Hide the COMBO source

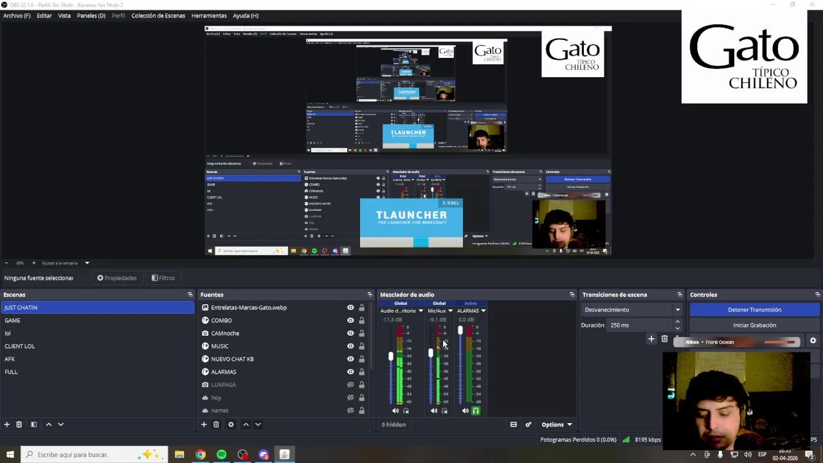(350, 320)
